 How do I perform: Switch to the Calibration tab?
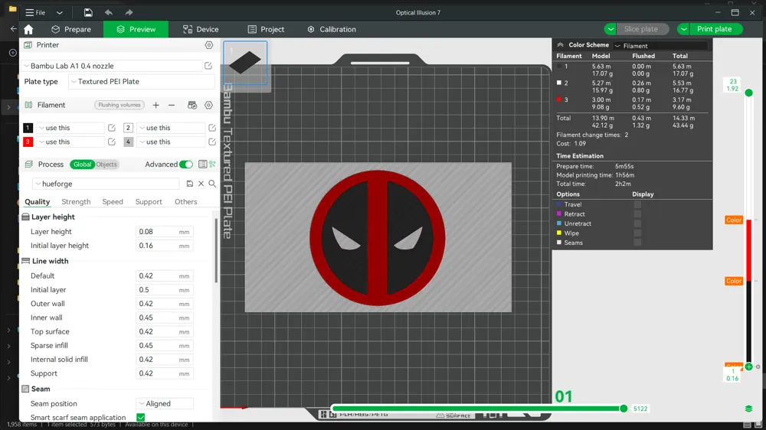(x=332, y=29)
